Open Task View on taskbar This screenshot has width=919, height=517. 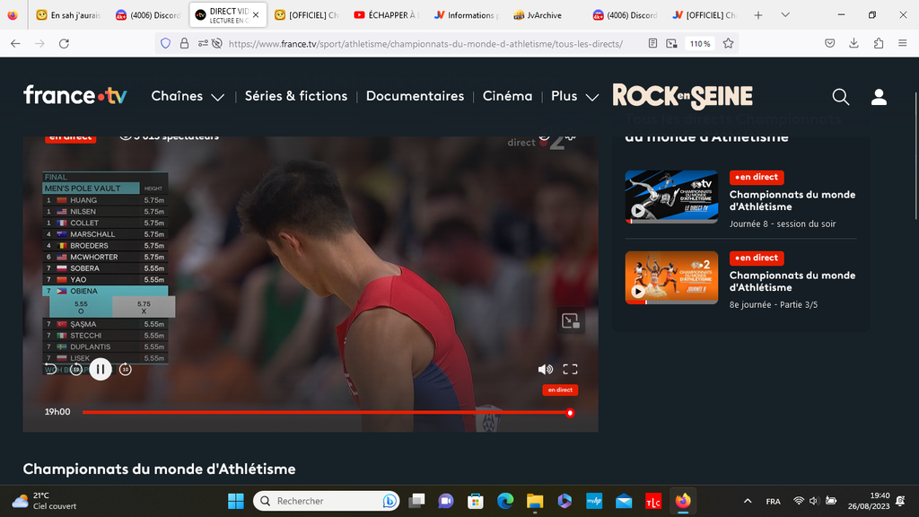coord(416,501)
